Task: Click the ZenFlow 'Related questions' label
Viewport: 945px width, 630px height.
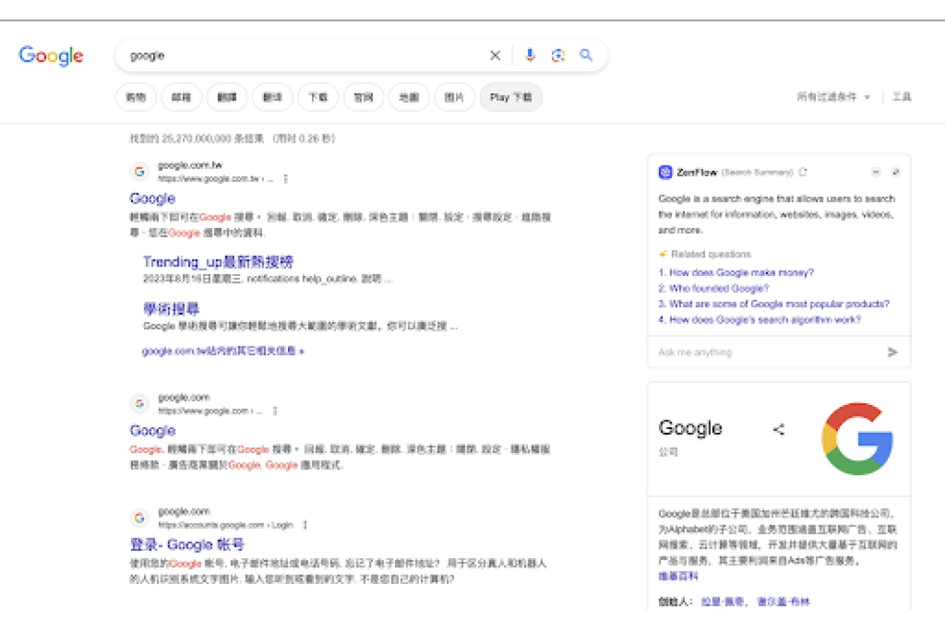Action: click(711, 255)
